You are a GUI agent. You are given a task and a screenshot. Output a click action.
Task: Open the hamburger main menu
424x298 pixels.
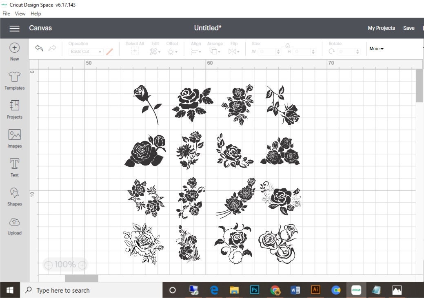14,28
